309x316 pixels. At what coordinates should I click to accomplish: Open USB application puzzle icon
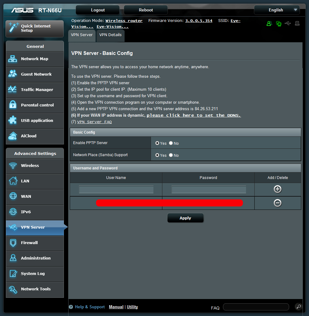click(13, 121)
